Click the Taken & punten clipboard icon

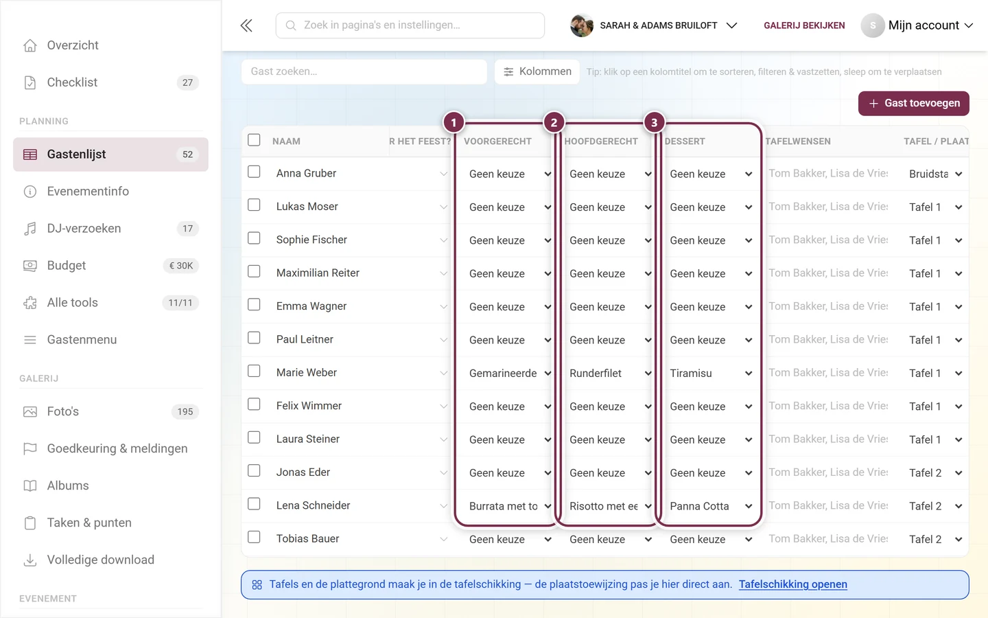pos(30,523)
